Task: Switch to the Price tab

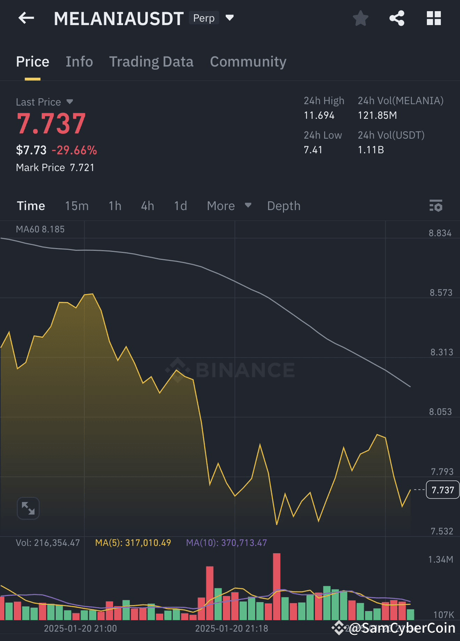Action: (32, 62)
